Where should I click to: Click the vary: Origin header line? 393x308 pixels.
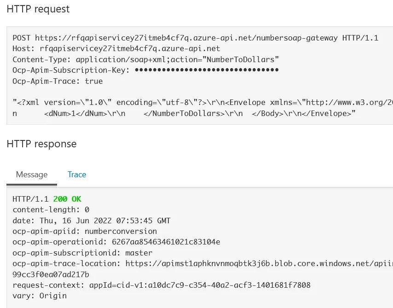40,296
